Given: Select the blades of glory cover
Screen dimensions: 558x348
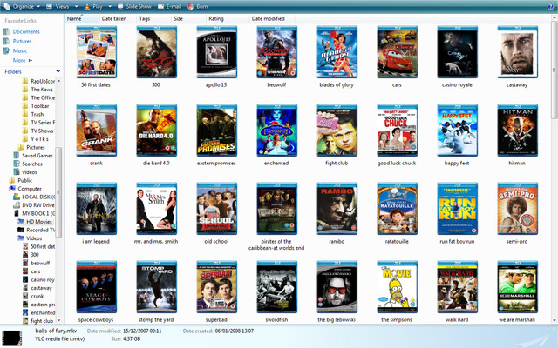Looking at the screenshot, I should 337,52.
